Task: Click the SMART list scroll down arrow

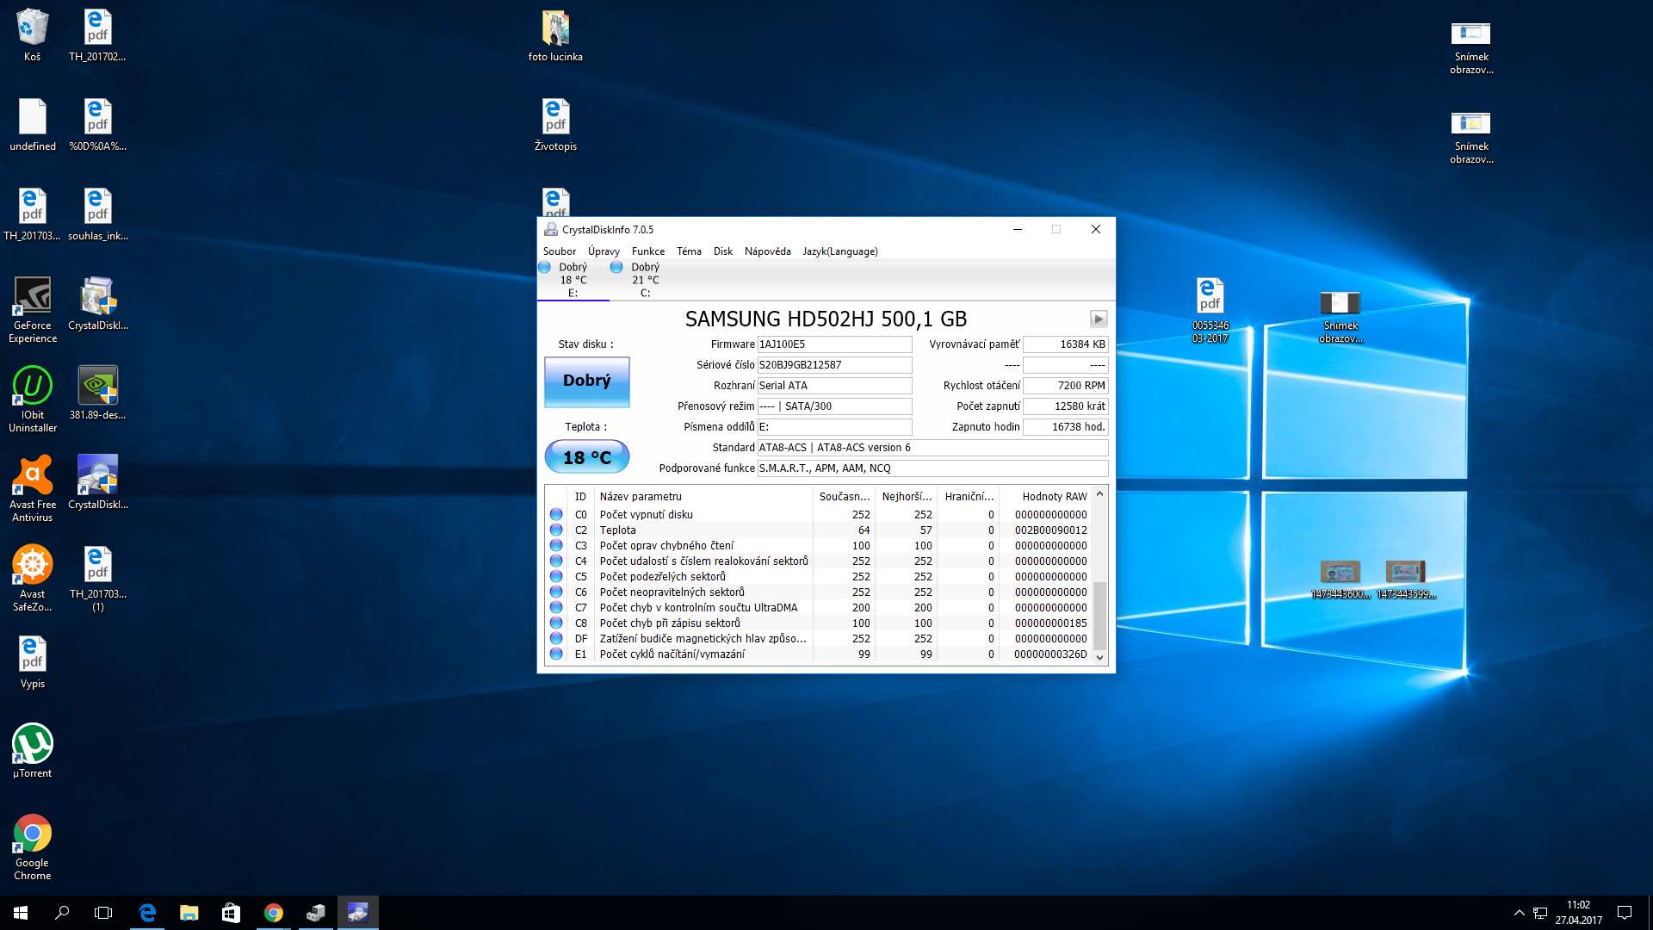Action: [x=1099, y=658]
